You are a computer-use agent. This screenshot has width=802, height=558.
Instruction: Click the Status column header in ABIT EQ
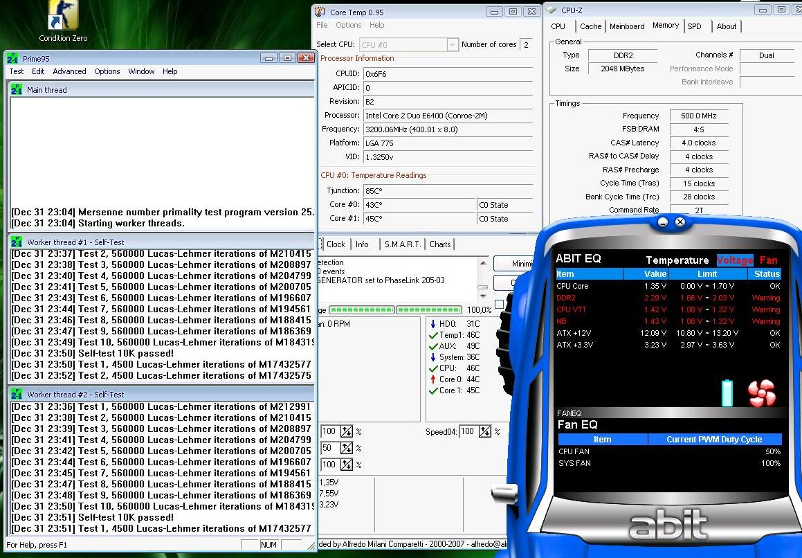(x=764, y=274)
